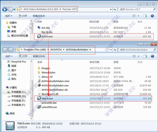Click Patcher-DVT breadcrumb segment
The height and width of the screenshot is (132, 158).
[x=70, y=9]
